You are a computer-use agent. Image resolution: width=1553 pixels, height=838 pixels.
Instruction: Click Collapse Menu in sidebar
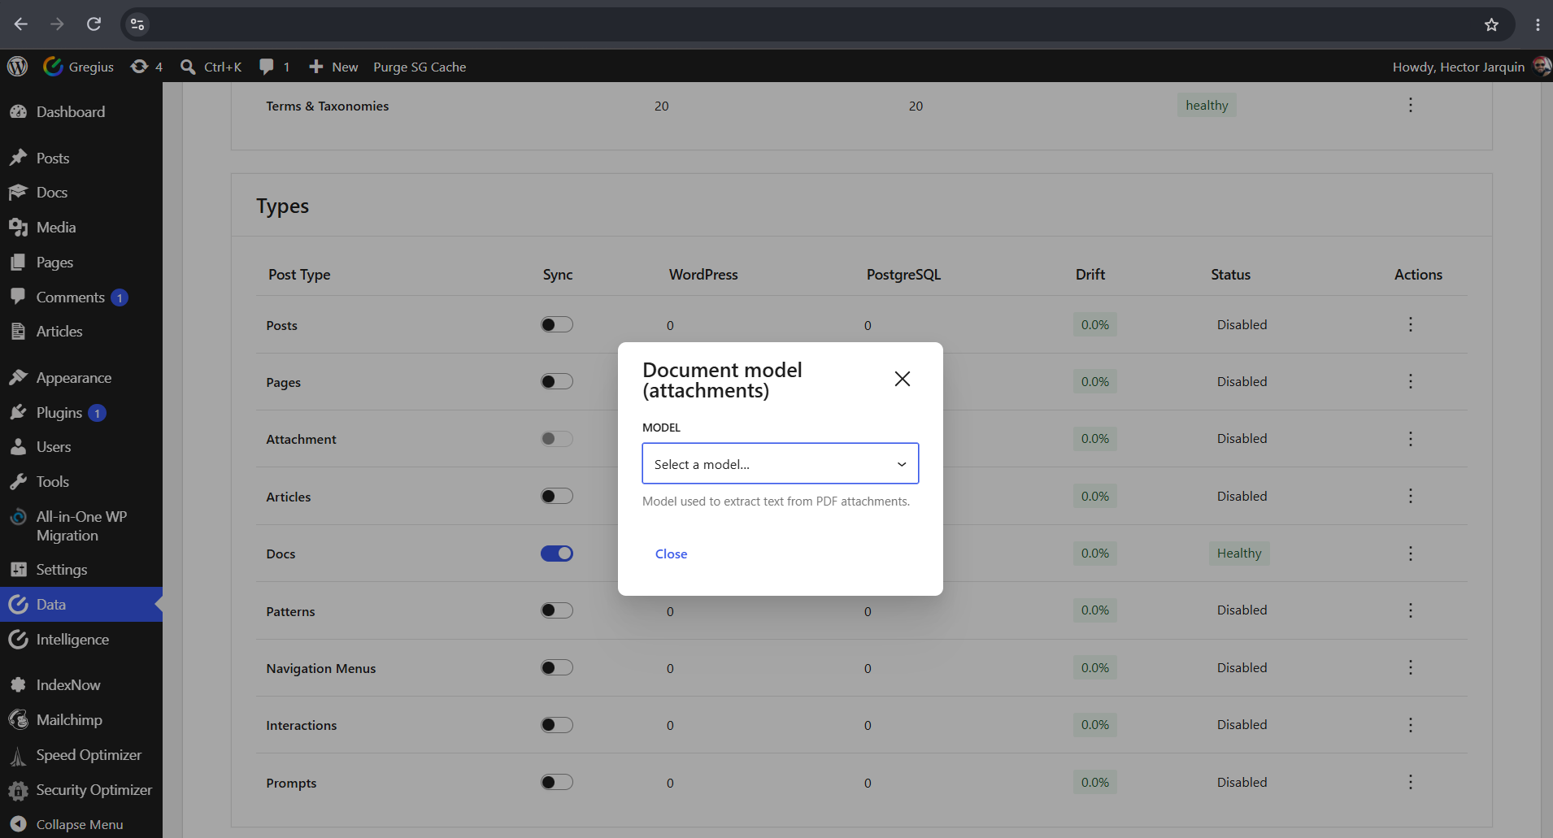pos(81,824)
